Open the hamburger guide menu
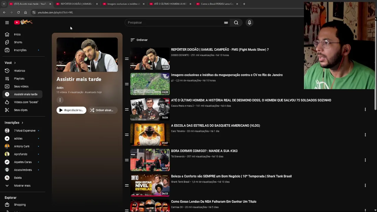 (7, 22)
